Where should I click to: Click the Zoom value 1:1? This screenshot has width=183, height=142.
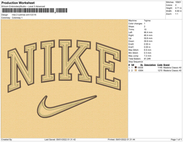point(177,14)
